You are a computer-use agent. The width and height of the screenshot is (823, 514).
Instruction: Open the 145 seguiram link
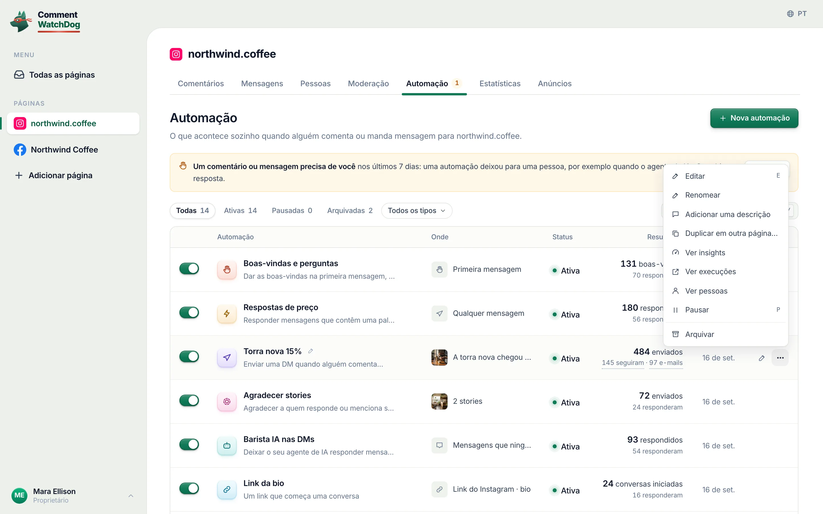click(x=623, y=363)
